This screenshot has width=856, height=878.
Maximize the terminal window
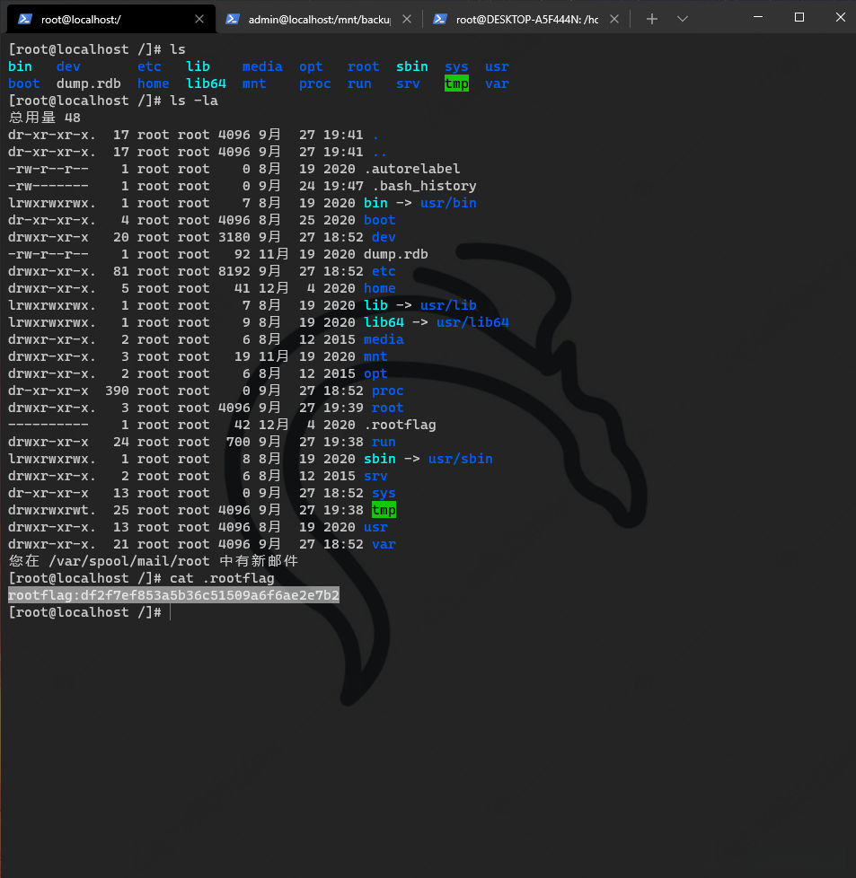799,17
